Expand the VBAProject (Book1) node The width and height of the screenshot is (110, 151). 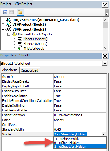3,25
